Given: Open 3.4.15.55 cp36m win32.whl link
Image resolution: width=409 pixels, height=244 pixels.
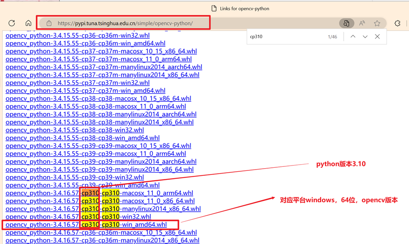Looking at the screenshot, I should tap(78, 35).
